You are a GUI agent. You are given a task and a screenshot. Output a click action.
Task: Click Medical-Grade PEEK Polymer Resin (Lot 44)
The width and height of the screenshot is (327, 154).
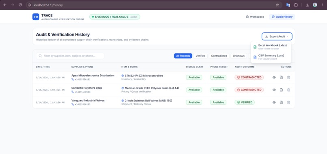point(152,89)
